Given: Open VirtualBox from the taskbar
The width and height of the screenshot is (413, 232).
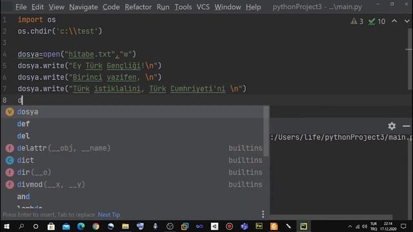Looking at the screenshot, I should [185, 226].
